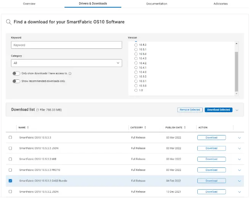Expand details for 10.5.3.2 JSON row
This screenshot has width=250, height=198.
[239, 192]
